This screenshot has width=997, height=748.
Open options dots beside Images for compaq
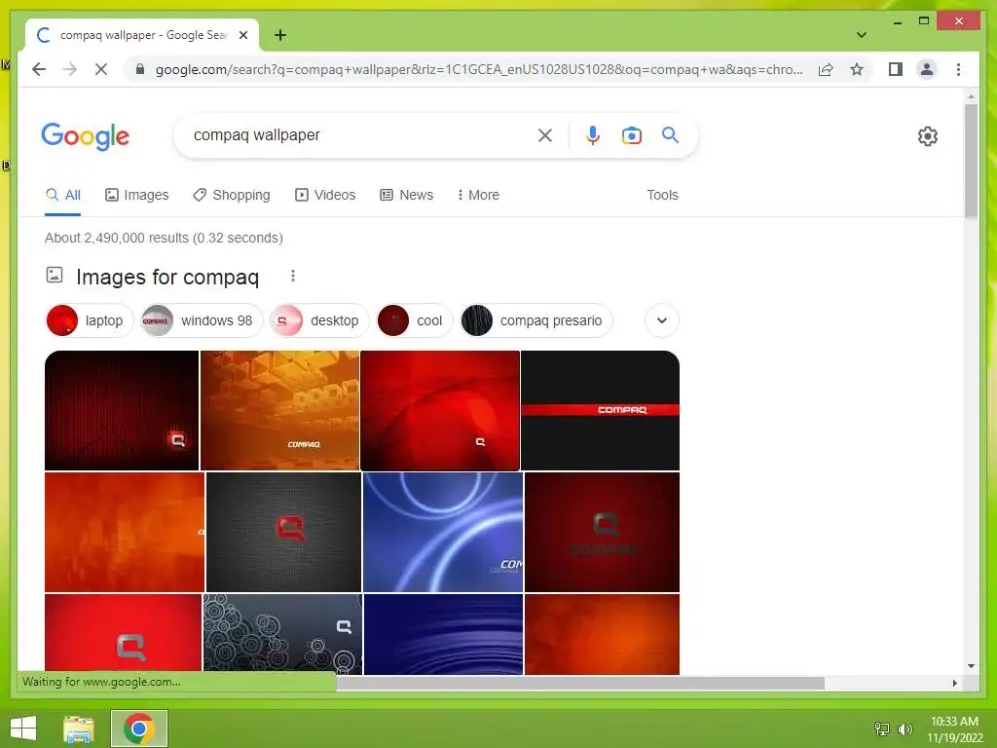click(x=292, y=276)
